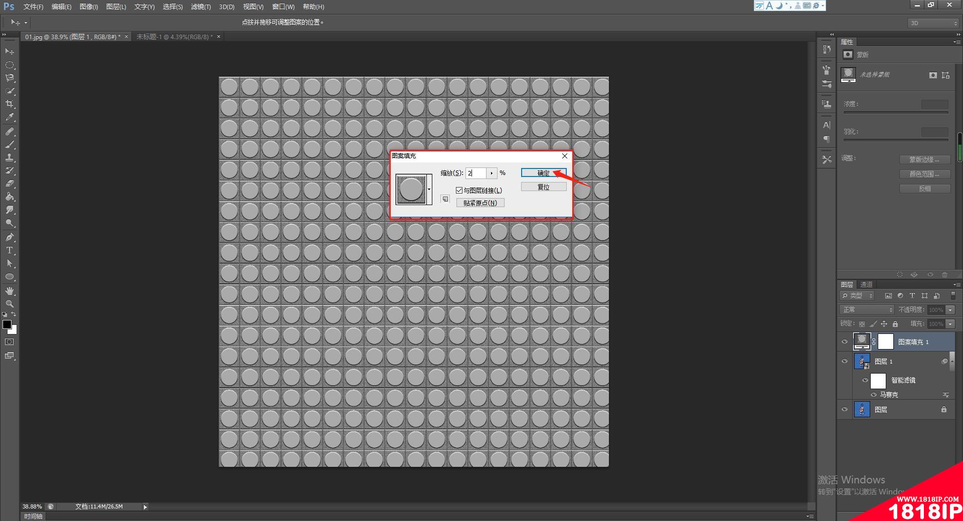Select the Polygonal Lasso tool
Screen dimensions: 963x521
point(10,78)
